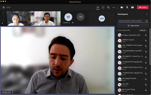Select participant 207LK68578 - Võ Anh Thy

tap(132, 57)
